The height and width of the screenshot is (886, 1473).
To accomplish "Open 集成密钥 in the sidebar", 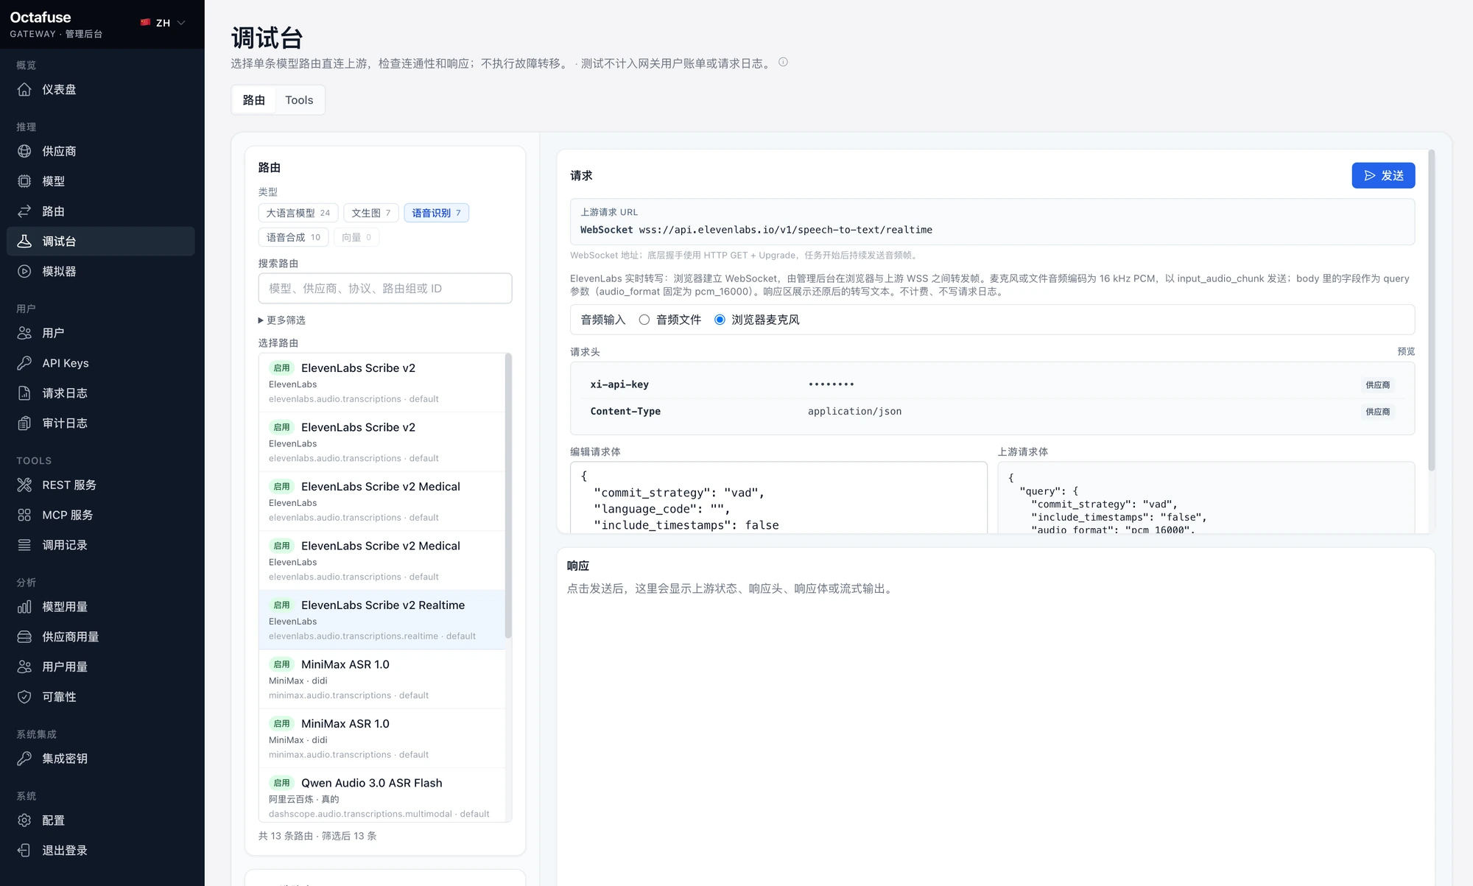I will [x=101, y=759].
